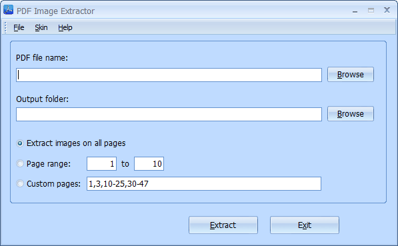Click the Extract button

coord(223,225)
